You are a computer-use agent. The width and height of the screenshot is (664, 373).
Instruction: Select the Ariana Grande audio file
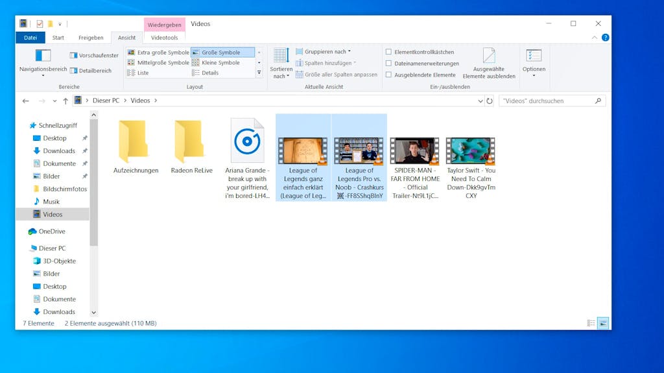pyautogui.click(x=247, y=158)
